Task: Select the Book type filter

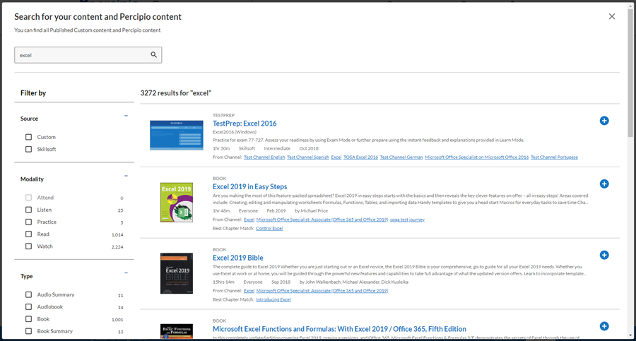Action: pos(28,319)
